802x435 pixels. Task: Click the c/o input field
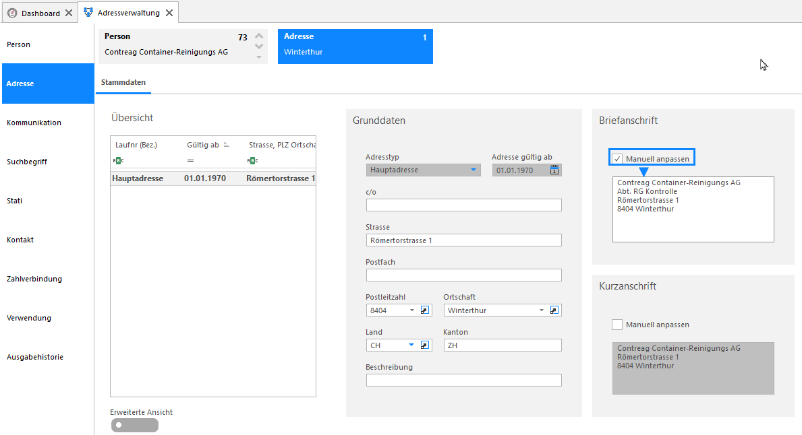pos(463,205)
